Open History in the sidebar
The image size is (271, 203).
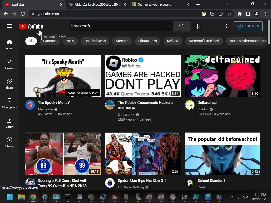10,142
